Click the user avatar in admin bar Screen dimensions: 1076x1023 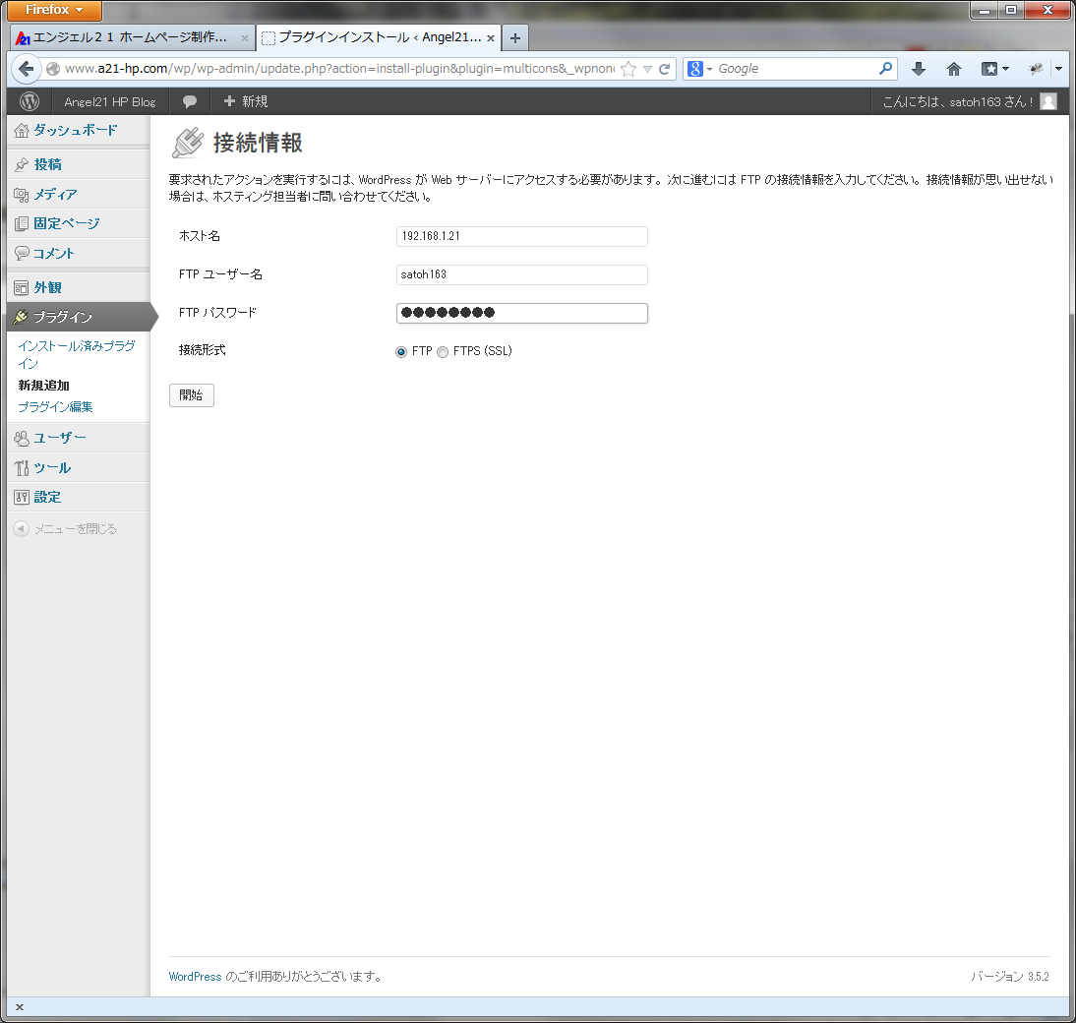pos(1048,101)
